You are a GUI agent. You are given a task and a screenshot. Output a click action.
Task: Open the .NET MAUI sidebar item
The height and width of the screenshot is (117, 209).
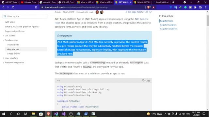(10, 22)
